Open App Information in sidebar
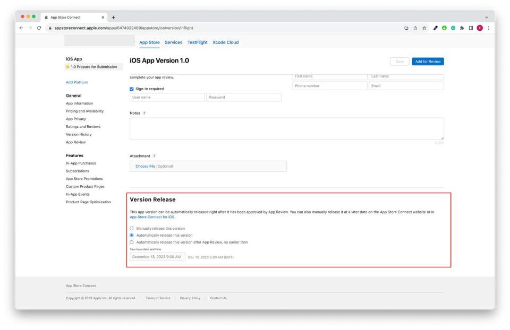This screenshot has height=330, width=510. pos(79,103)
